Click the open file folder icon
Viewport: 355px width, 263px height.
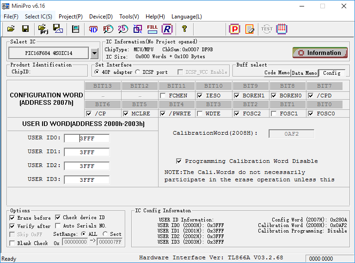tap(11, 29)
